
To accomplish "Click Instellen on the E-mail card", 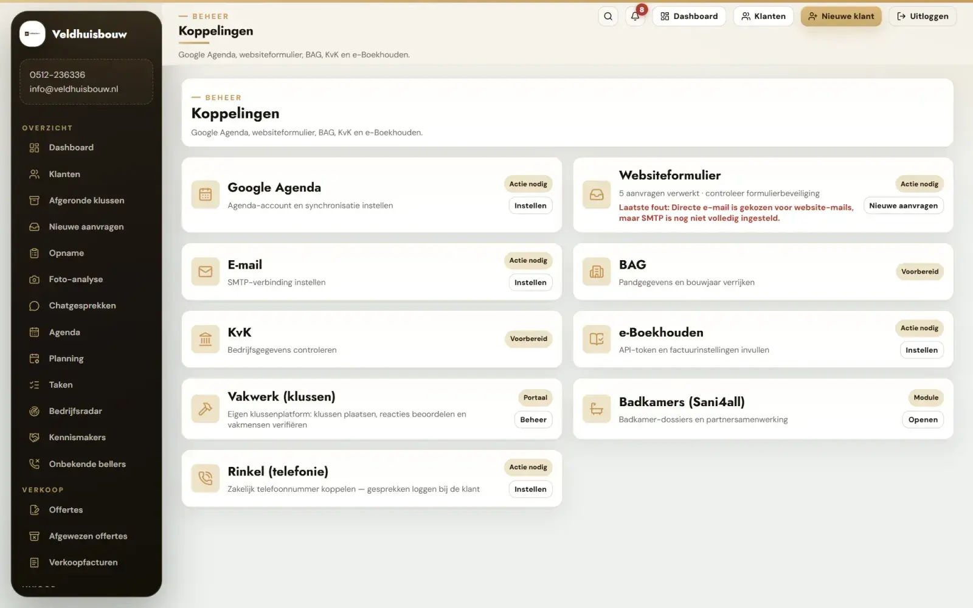I will (x=530, y=283).
